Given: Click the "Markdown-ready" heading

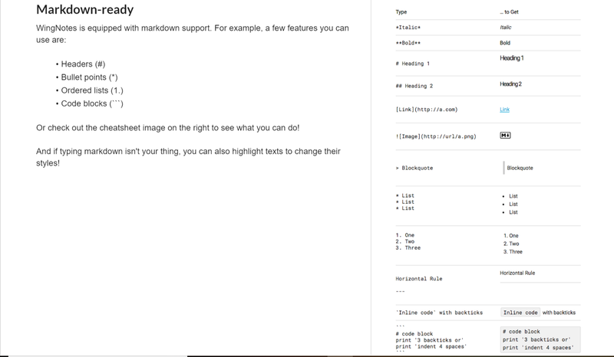Looking at the screenshot, I should 84,9.
